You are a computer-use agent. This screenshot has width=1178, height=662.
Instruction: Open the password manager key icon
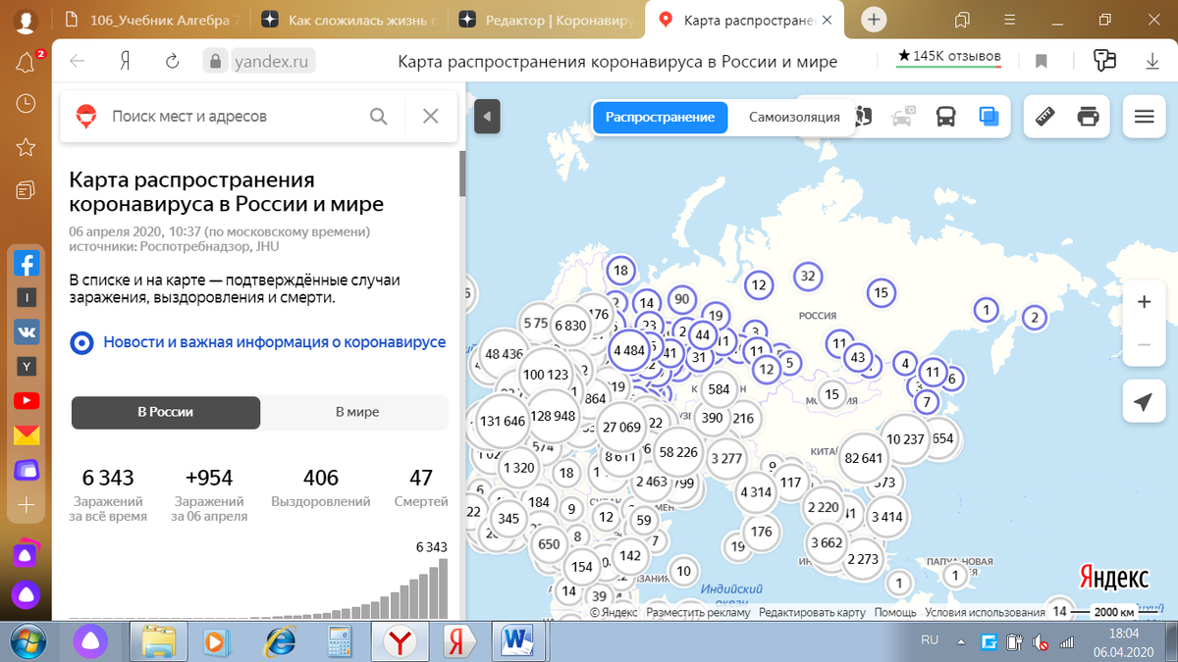tap(1105, 61)
